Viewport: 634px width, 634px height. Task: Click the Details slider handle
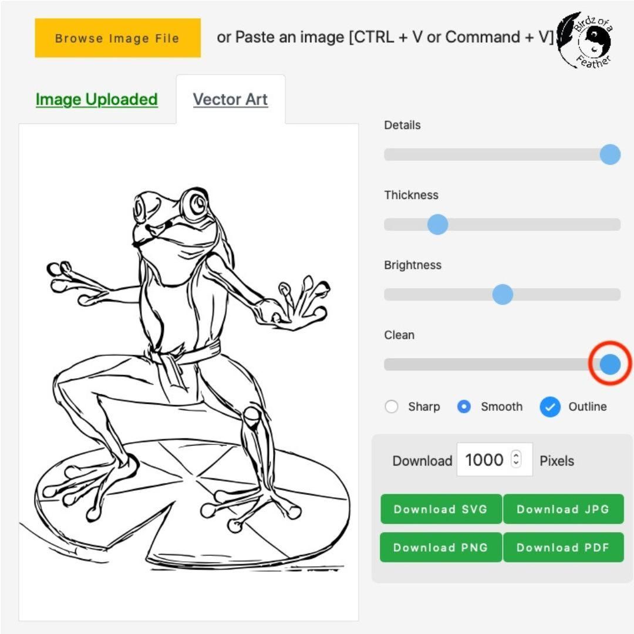coord(611,154)
